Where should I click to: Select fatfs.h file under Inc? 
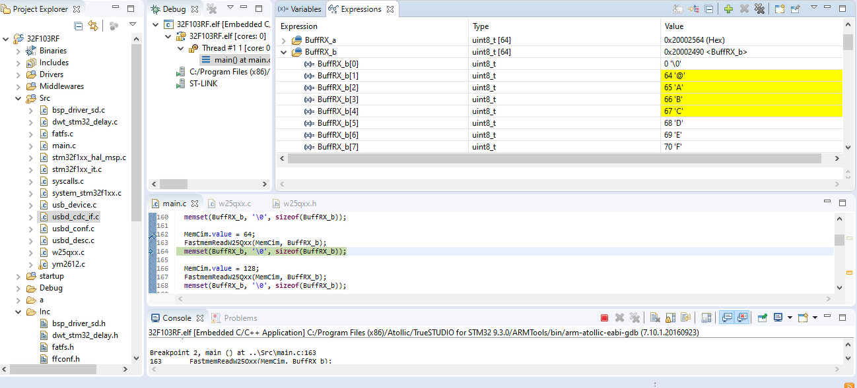point(63,347)
